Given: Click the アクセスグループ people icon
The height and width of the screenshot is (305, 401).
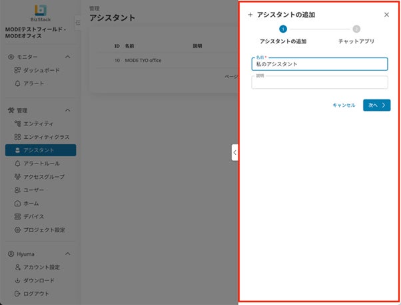Looking at the screenshot, I should [17, 177].
